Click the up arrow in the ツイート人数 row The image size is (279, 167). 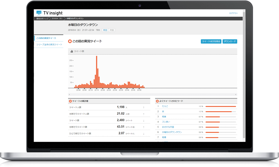144,107
